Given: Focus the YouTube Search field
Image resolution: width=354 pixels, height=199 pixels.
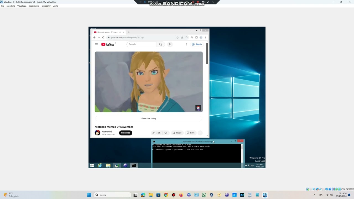Looking at the screenshot, I should (x=142, y=44).
